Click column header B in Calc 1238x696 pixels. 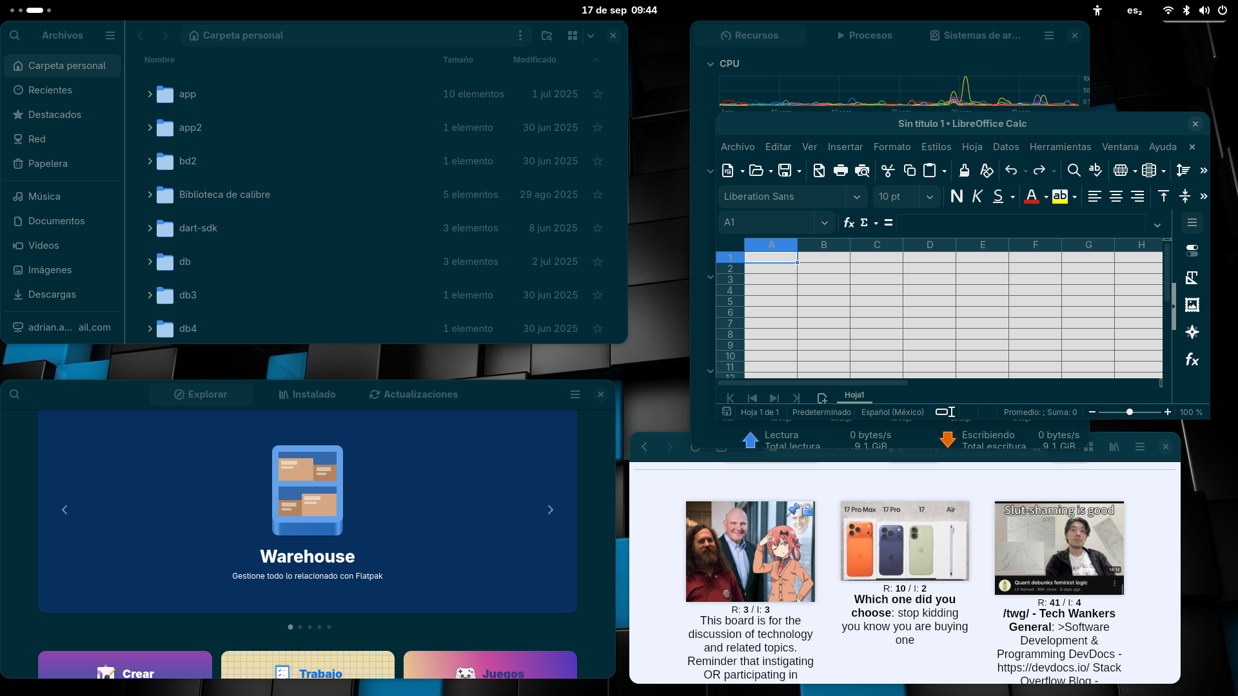[824, 245]
